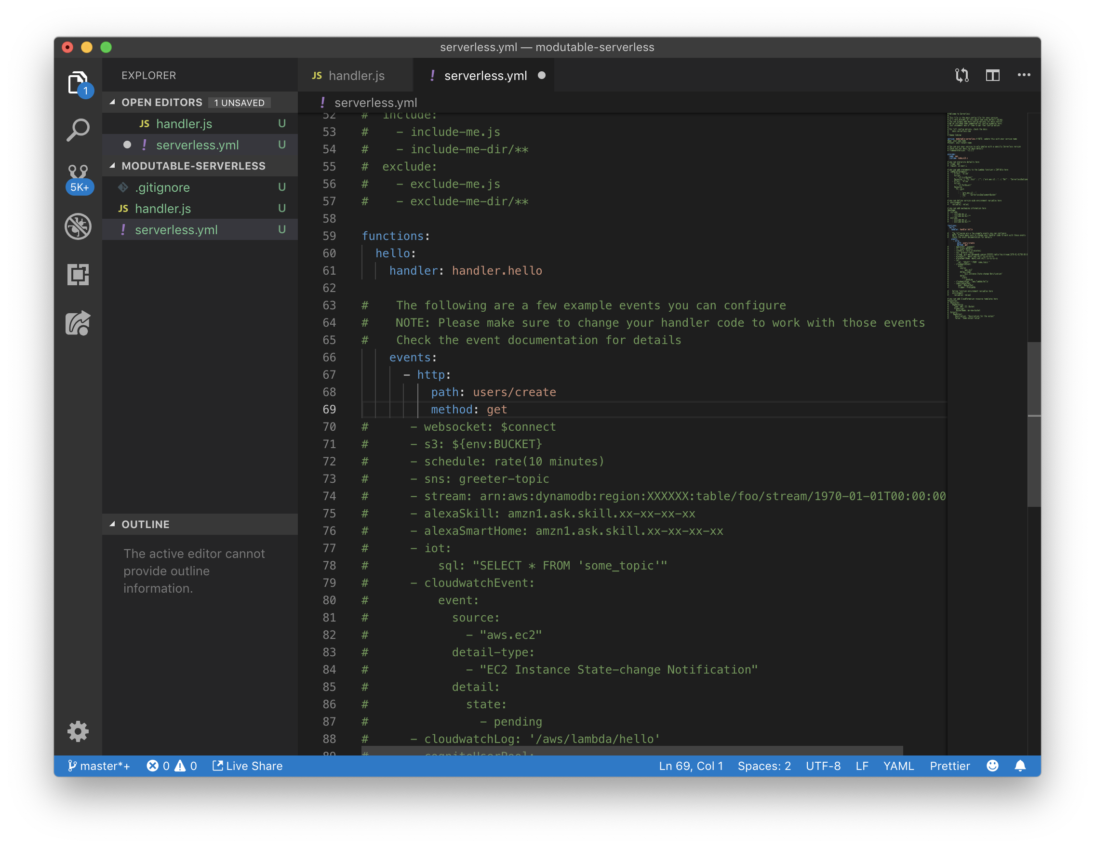Switch to the handler.js editor tab

tap(356, 76)
